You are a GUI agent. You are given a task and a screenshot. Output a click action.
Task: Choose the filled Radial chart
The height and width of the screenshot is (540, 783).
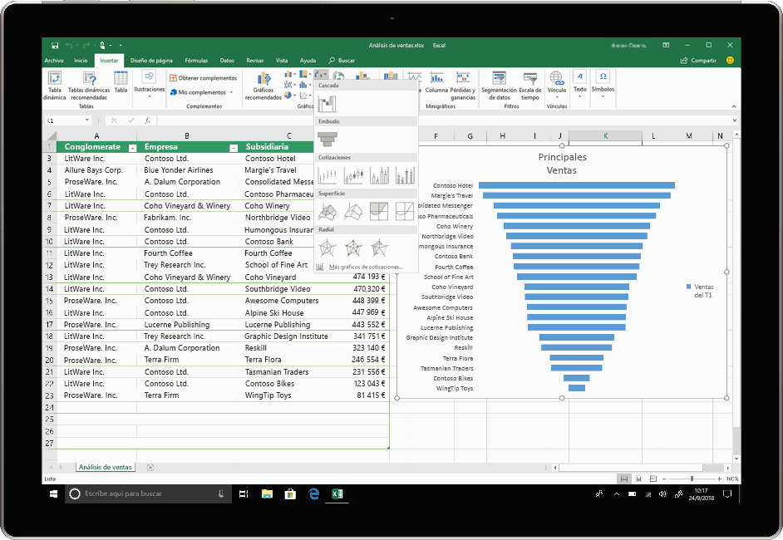pos(379,248)
